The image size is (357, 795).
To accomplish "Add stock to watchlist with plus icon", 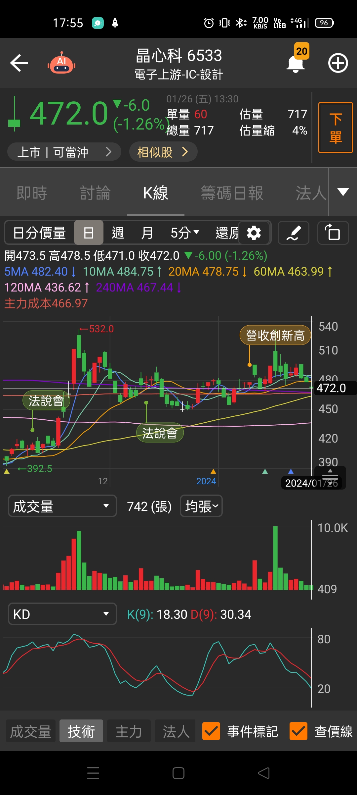I will pyautogui.click(x=338, y=63).
